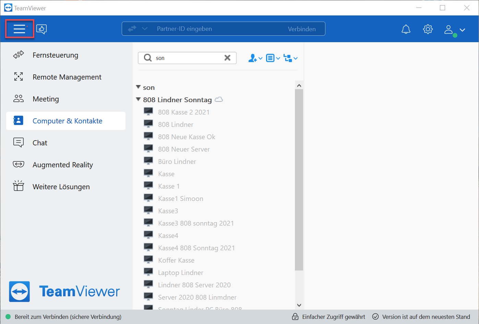This screenshot has height=324, width=479.
Task: Collapse the son search group
Action: 139,87
